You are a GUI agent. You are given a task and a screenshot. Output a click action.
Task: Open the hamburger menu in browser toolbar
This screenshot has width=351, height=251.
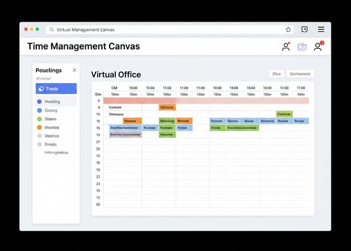(x=321, y=29)
